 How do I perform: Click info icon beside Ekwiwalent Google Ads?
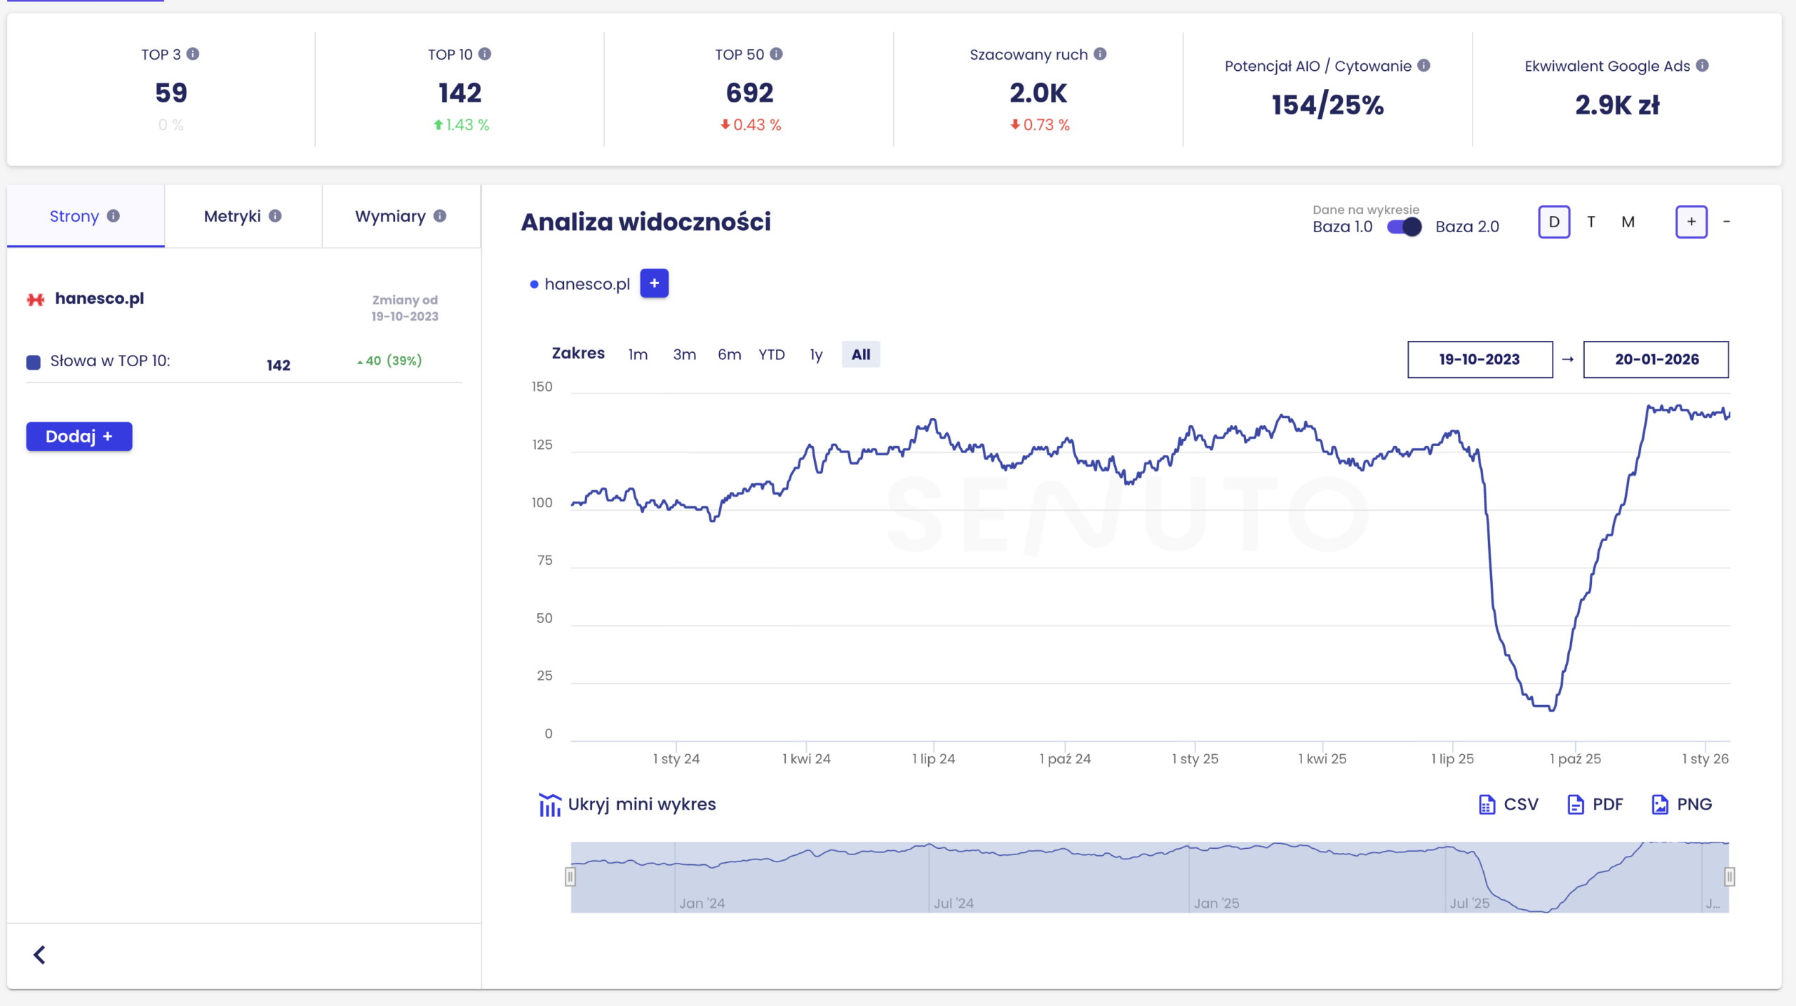[x=1702, y=65]
